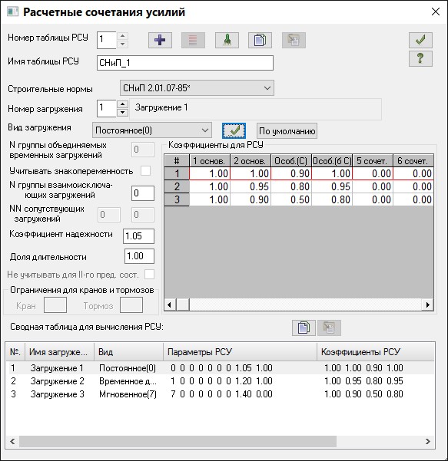Click the 2 основ. column header
This screenshot has height=461, width=448.
click(x=251, y=161)
